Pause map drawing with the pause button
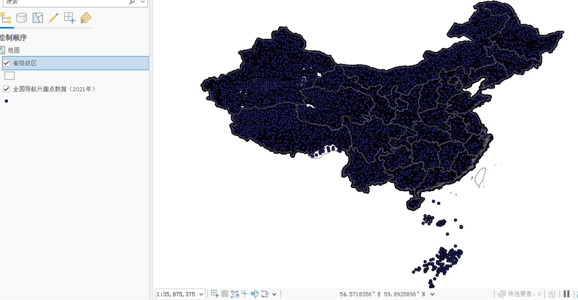 coord(566,294)
